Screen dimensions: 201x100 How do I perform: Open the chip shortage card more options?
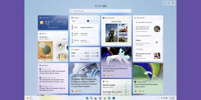[x=98, y=91]
